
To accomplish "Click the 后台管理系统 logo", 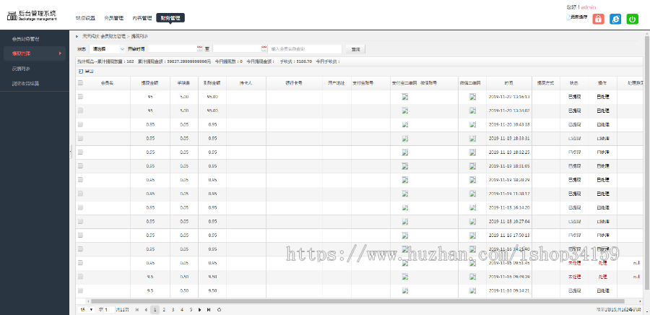I will 32,16.
